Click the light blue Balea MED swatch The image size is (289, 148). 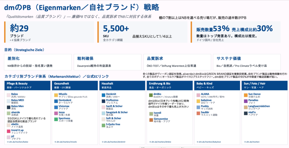pos(8,101)
